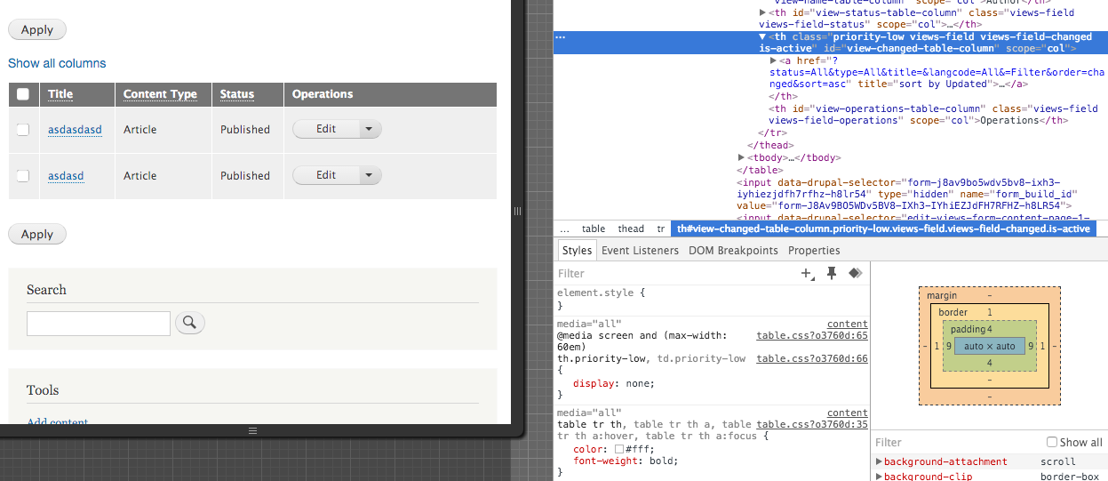
Task: Tick the checkbox for row asdasdasd
Action: click(23, 130)
